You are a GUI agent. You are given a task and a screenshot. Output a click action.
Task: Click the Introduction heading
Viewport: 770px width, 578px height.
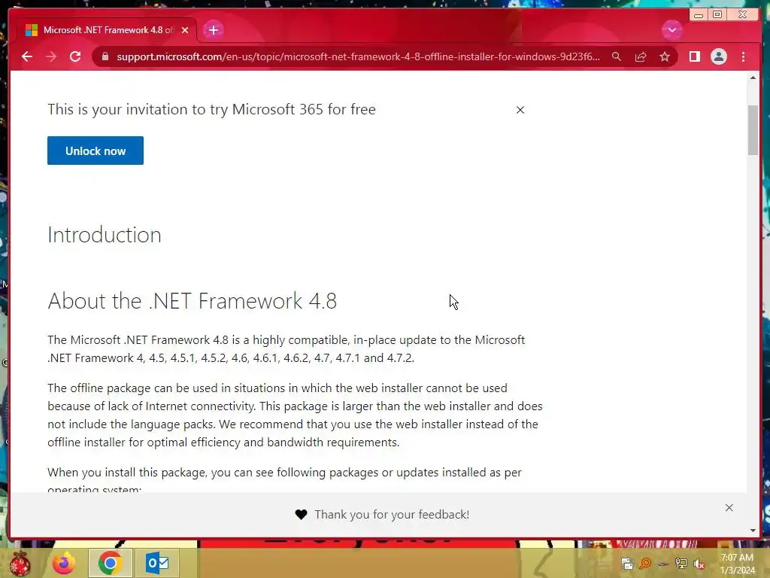click(105, 235)
